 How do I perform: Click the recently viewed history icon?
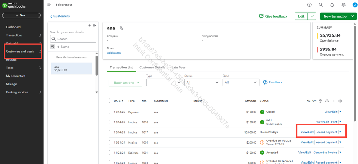(x=52, y=47)
